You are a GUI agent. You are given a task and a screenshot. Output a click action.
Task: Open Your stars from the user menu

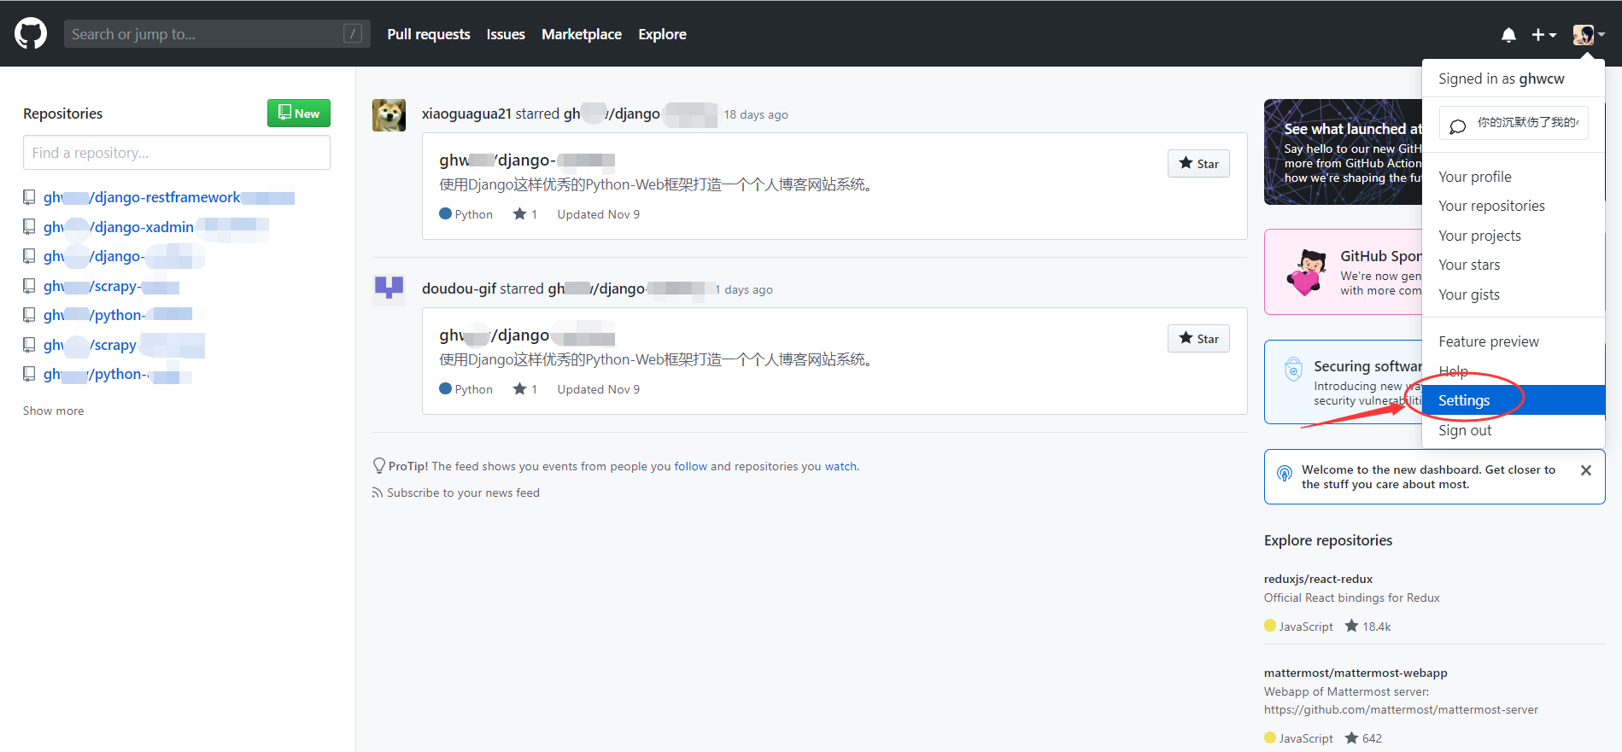coord(1469,265)
